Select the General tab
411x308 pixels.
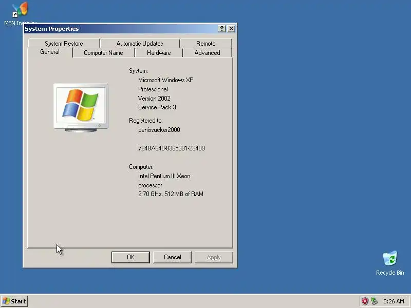[x=50, y=52]
